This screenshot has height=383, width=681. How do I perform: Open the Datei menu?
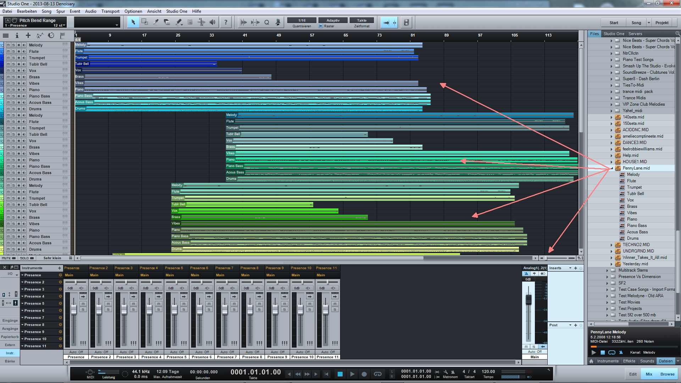tap(7, 11)
